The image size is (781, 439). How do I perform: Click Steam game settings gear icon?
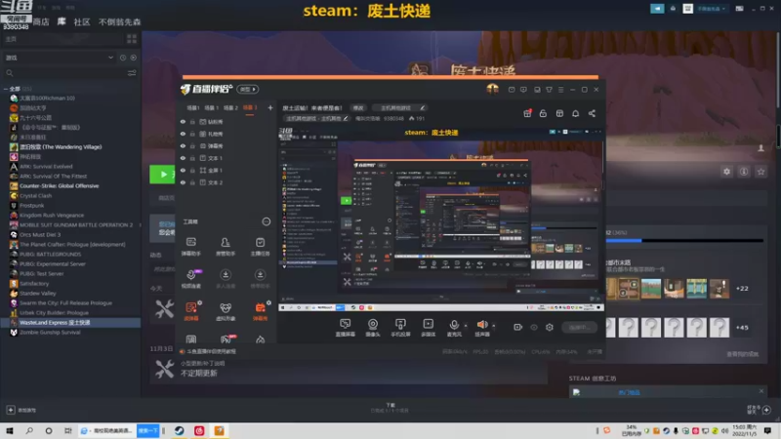pos(726,172)
